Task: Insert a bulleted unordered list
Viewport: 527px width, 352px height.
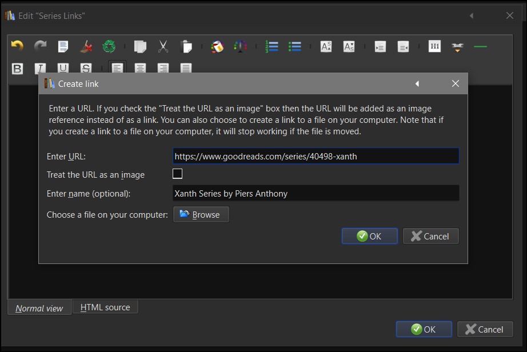Action: pyautogui.click(x=295, y=46)
